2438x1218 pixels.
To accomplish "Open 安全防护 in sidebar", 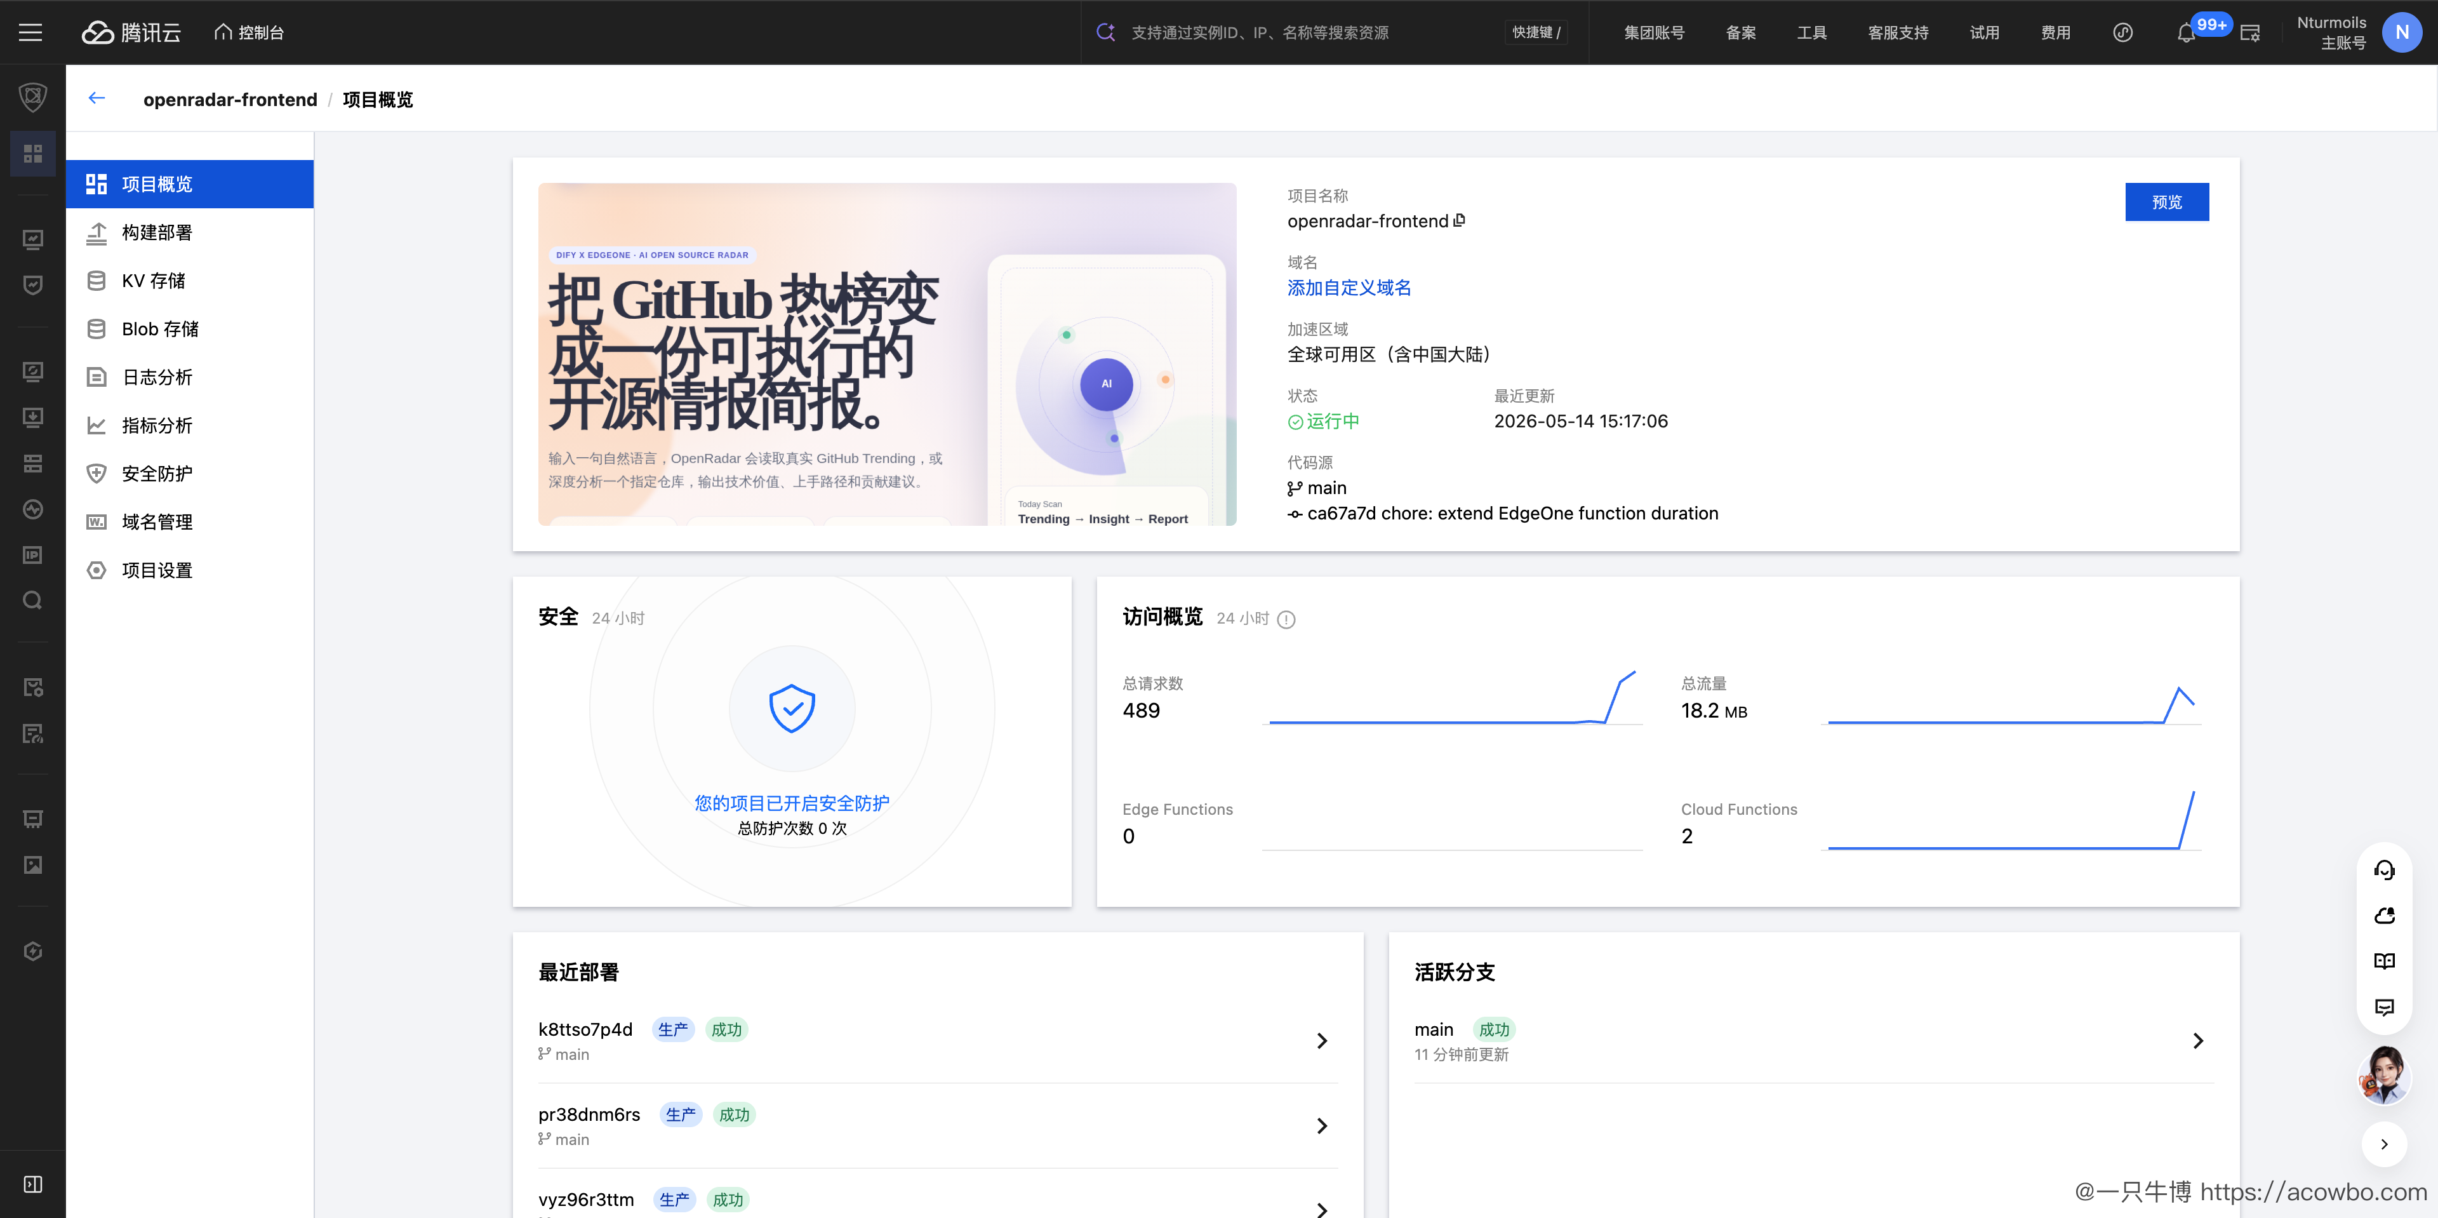I will coord(189,473).
